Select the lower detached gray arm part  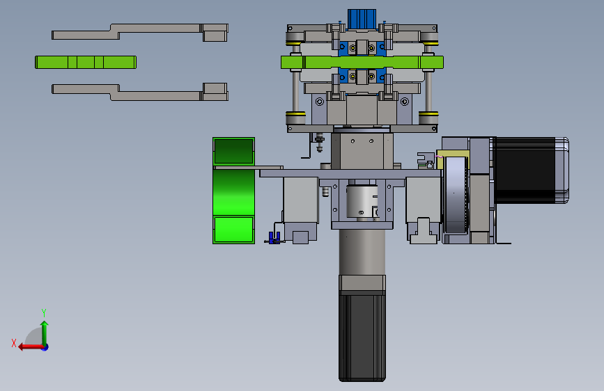[140, 92]
